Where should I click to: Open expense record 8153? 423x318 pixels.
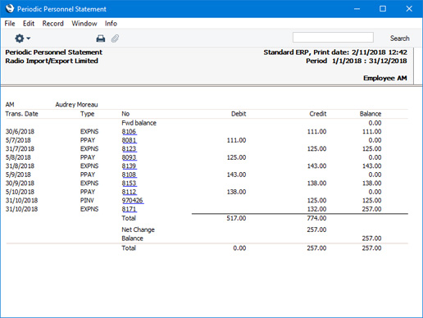click(x=129, y=184)
